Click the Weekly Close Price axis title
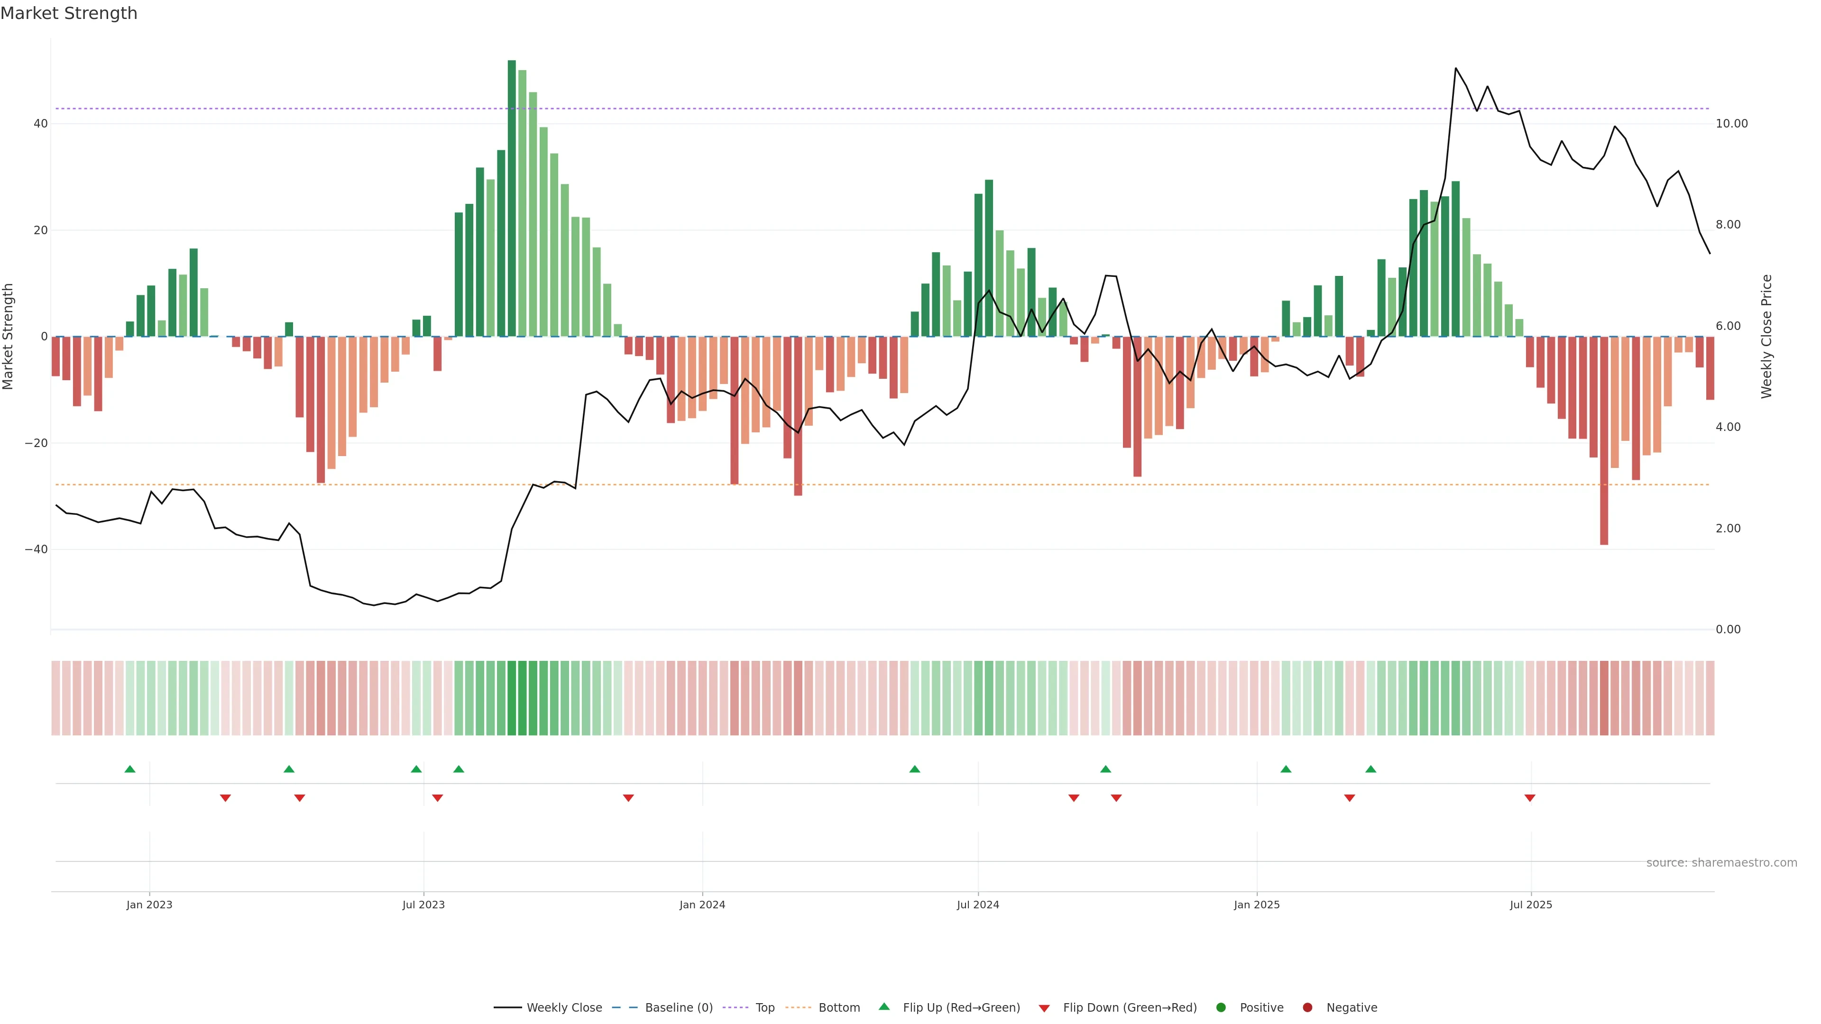This screenshot has width=1821, height=1024. 1766,337
